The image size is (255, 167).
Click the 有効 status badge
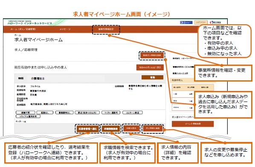(152, 77)
